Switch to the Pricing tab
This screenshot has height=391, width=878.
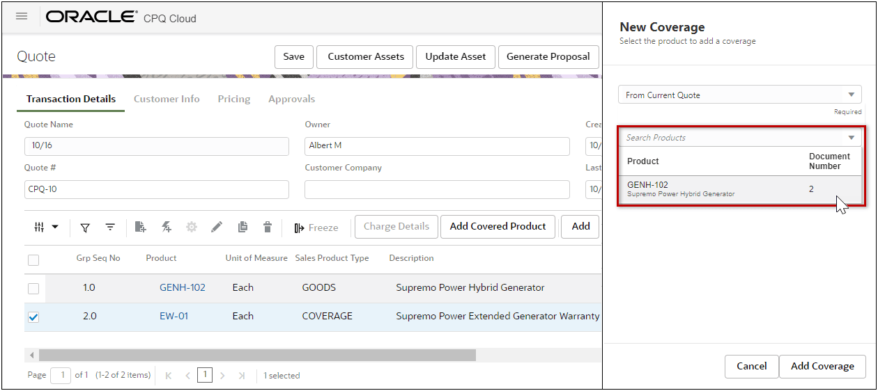pyautogui.click(x=234, y=99)
